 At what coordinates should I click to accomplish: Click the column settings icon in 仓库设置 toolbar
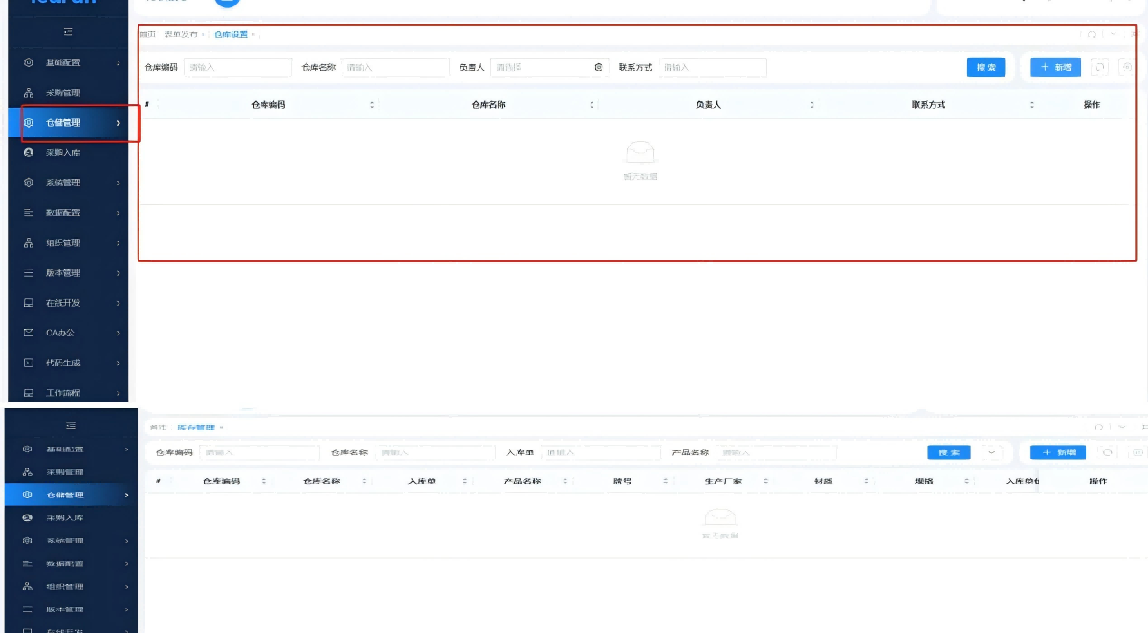click(x=1126, y=67)
